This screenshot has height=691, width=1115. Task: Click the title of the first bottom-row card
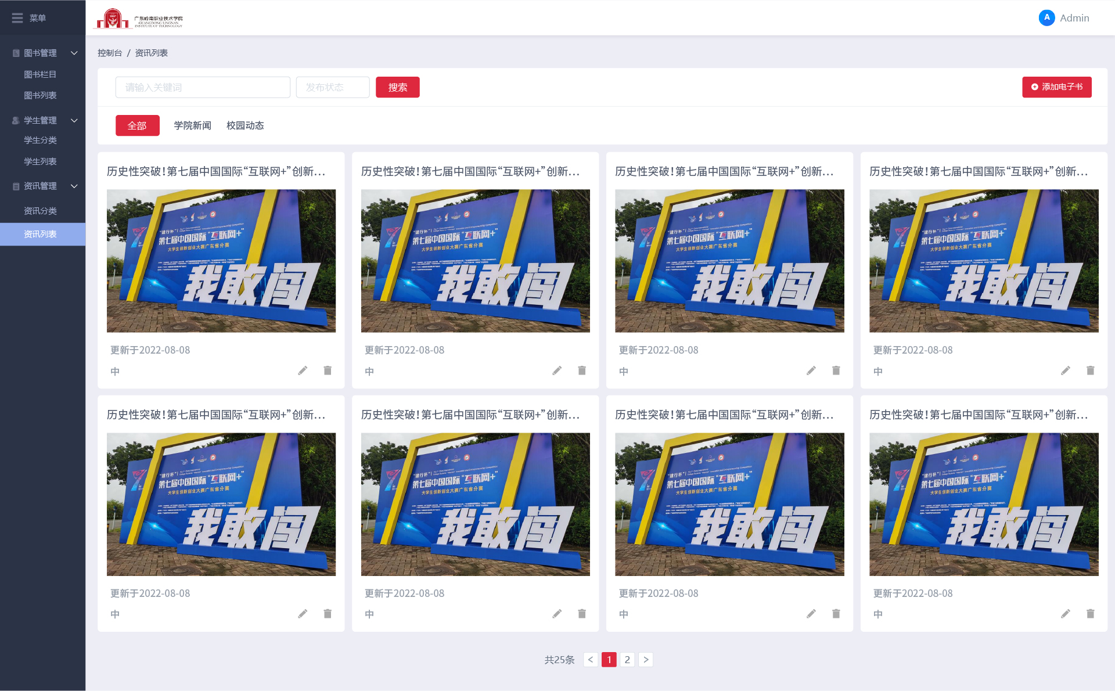pos(216,415)
